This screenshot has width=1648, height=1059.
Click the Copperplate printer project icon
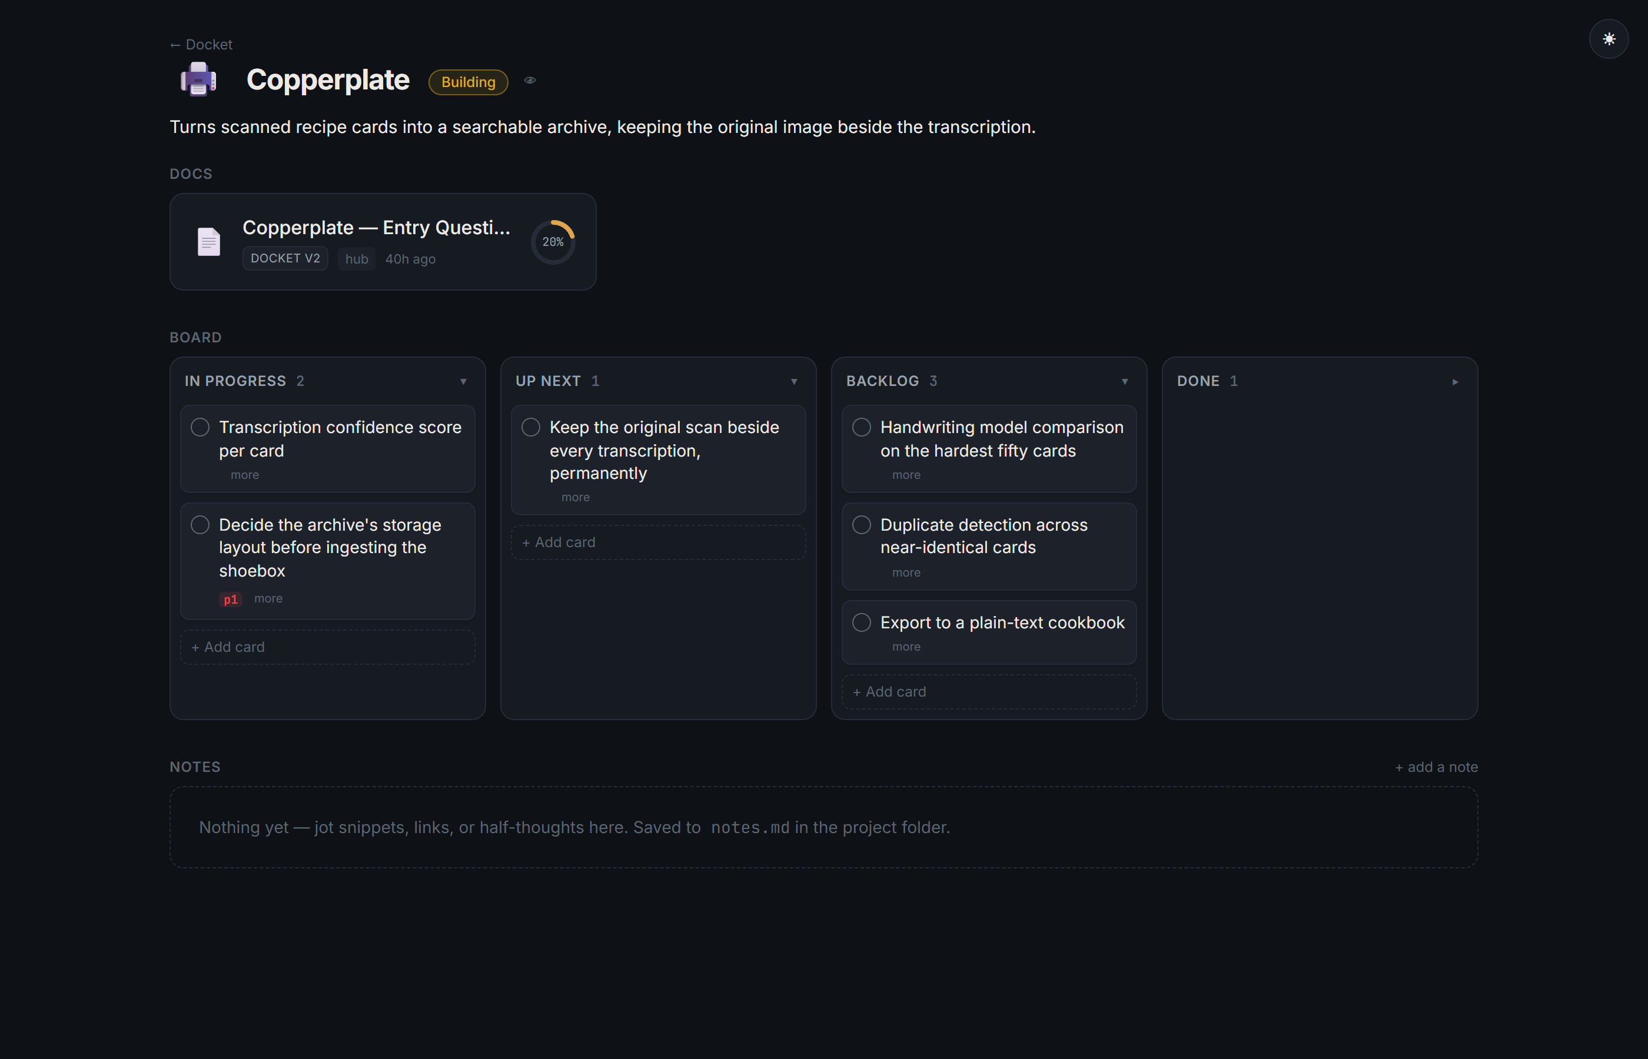click(199, 80)
